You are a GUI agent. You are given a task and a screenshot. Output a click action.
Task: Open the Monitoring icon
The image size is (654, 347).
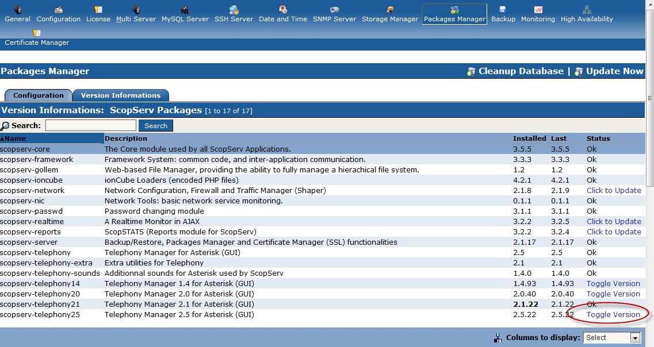(538, 9)
